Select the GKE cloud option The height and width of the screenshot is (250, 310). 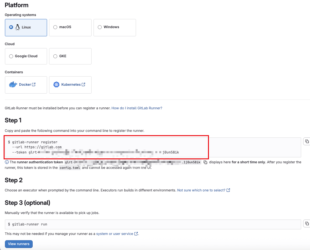point(55,56)
